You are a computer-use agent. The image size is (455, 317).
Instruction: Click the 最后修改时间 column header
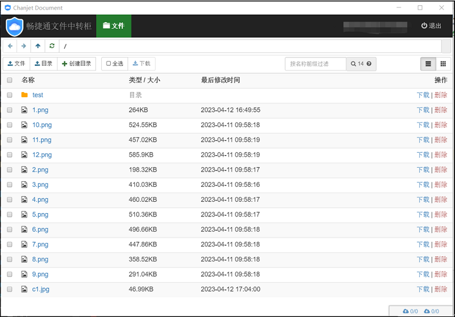point(221,80)
